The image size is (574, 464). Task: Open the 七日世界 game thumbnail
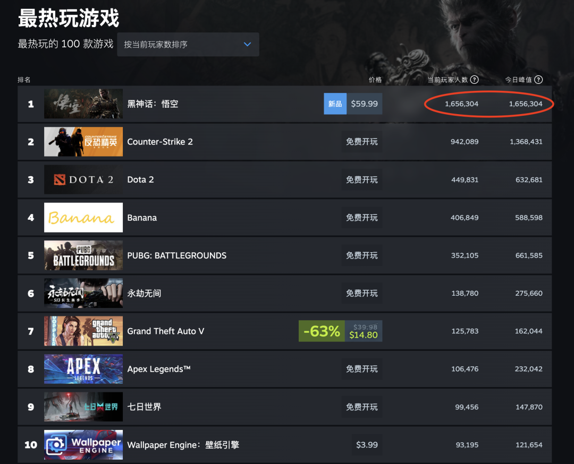[83, 407]
